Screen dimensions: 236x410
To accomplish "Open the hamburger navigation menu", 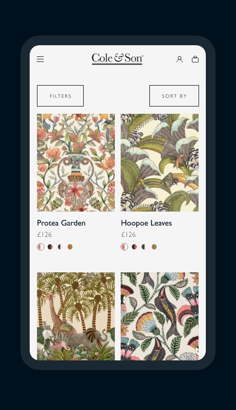I will (40, 59).
